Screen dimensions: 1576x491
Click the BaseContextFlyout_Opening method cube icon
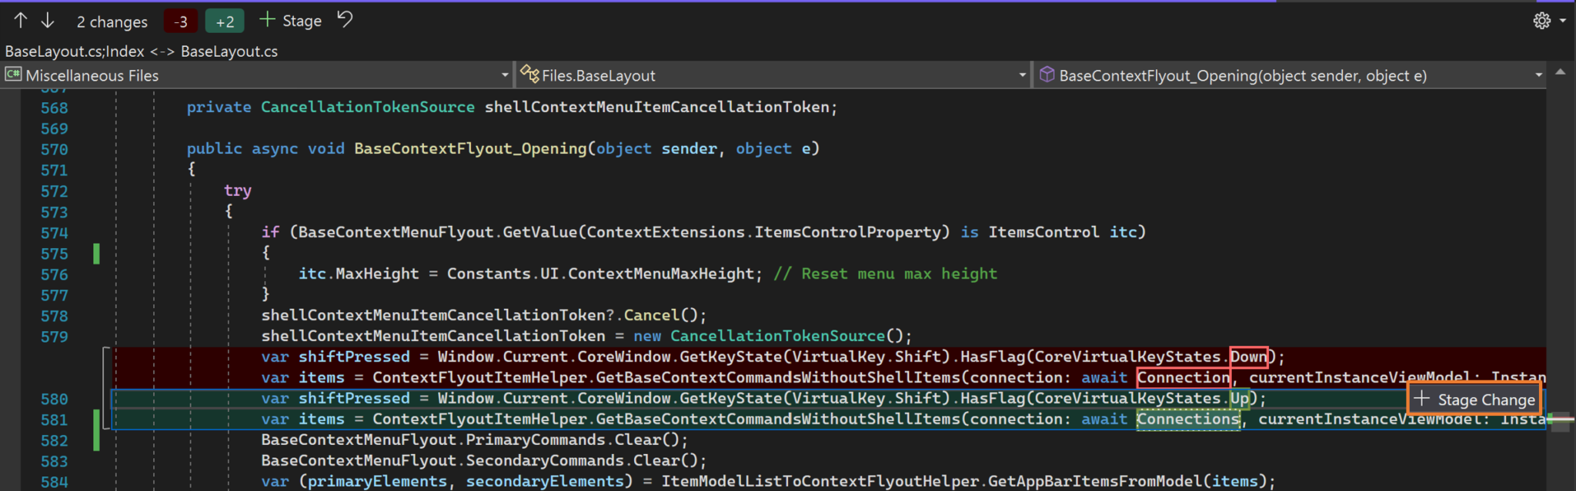pyautogui.click(x=1047, y=75)
